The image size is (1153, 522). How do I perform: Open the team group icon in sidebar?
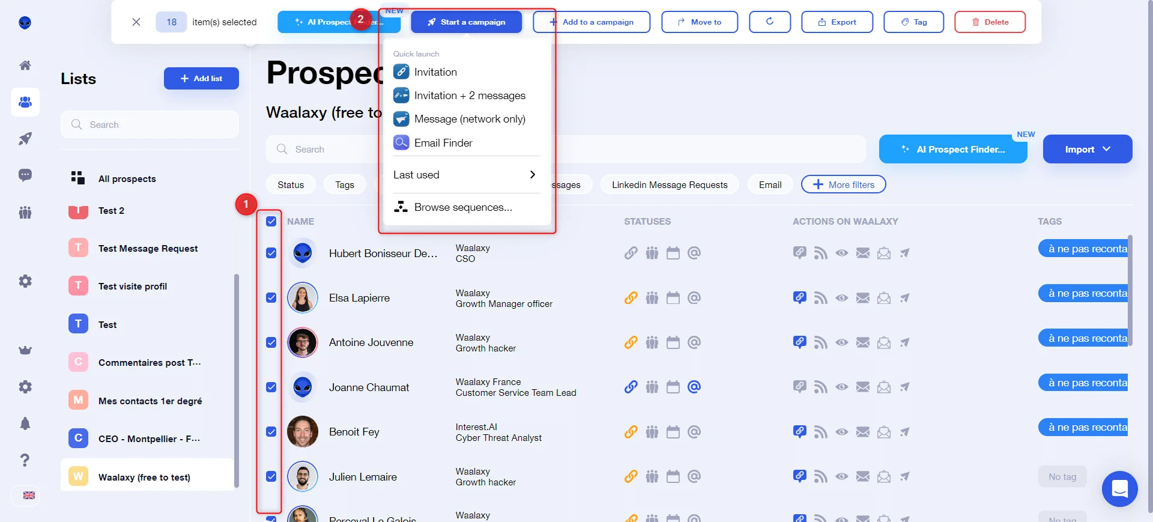pyautogui.click(x=25, y=212)
